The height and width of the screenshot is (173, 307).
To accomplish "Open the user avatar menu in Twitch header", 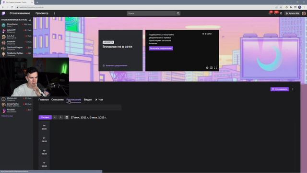I will (x=304, y=13).
